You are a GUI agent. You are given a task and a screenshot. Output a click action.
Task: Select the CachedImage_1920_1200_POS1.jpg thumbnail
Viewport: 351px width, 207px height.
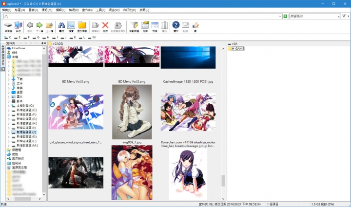click(188, 57)
